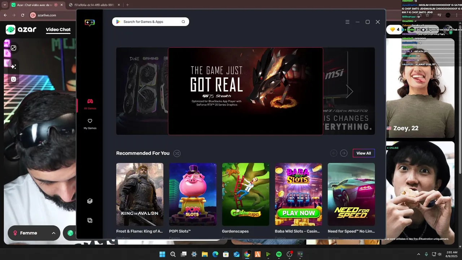Click the Game Just Got Real banner
The width and height of the screenshot is (462, 260).
pos(245,91)
